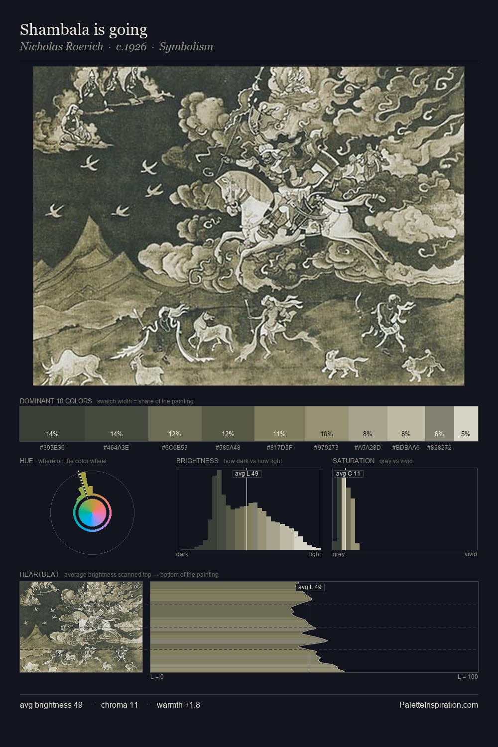Click the avg L 49 brightness label
Screen dimensions: 498x747
[x=247, y=474]
